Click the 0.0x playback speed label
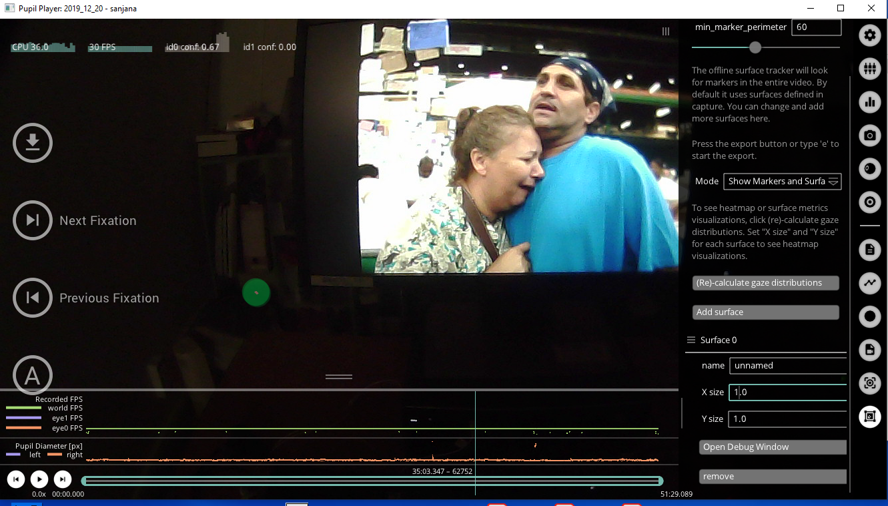The image size is (888, 506). click(x=39, y=495)
